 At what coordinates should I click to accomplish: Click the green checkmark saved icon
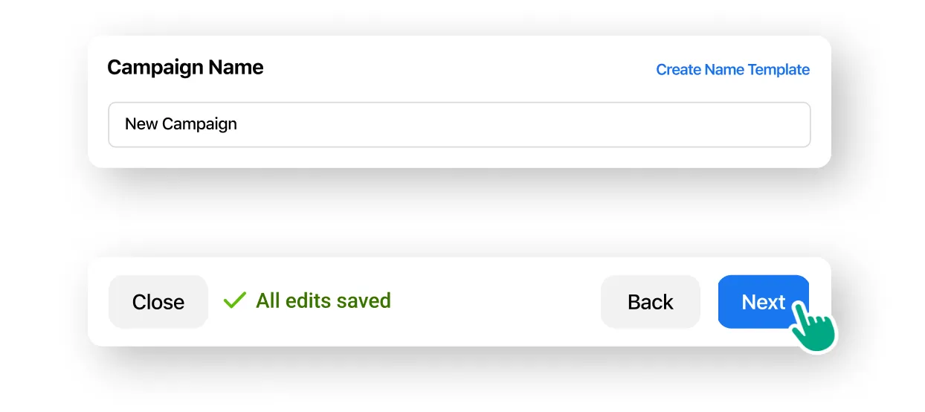235,300
